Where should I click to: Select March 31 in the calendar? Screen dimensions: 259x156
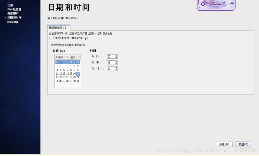(x=78, y=81)
